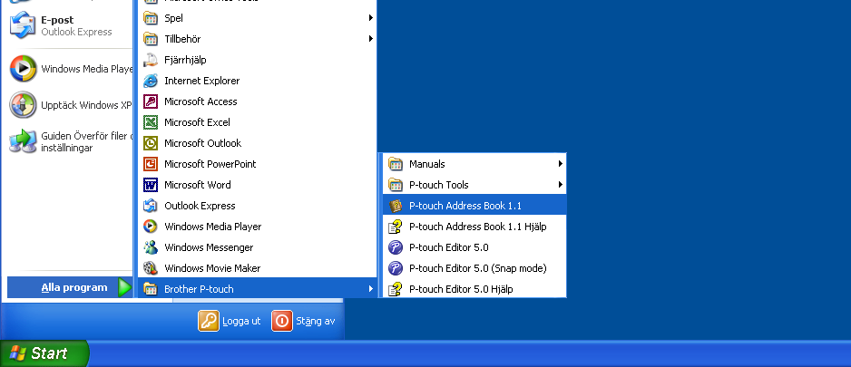Viewport: 851px width, 367px height.
Task: Click the Microsoft Access key icon
Action: [151, 101]
